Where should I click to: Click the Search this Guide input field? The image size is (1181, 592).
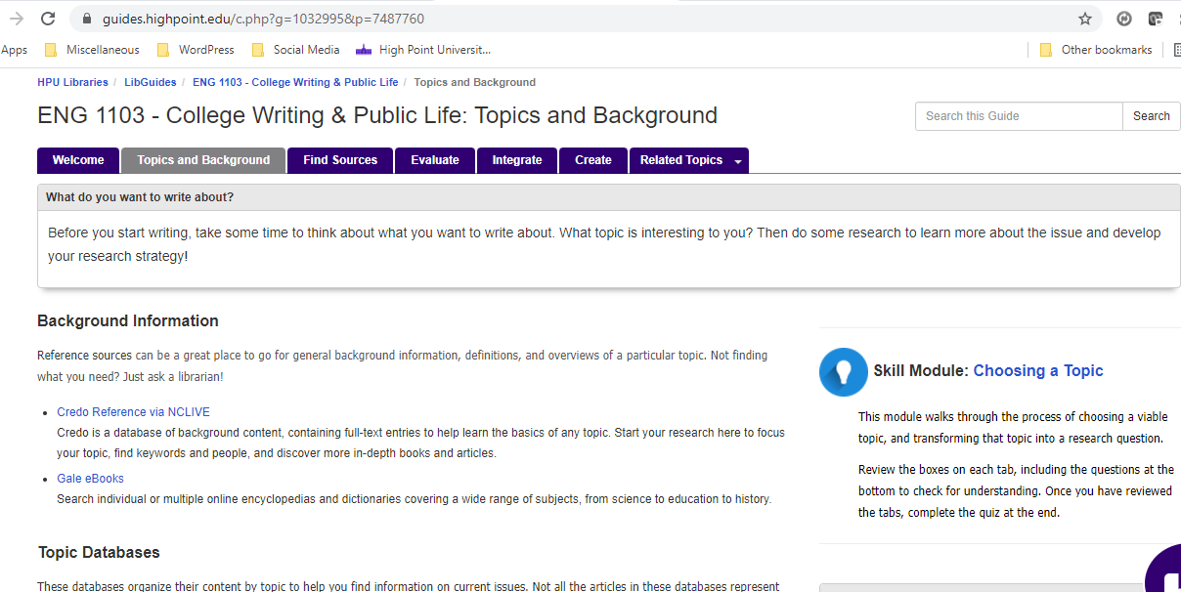click(x=1019, y=116)
